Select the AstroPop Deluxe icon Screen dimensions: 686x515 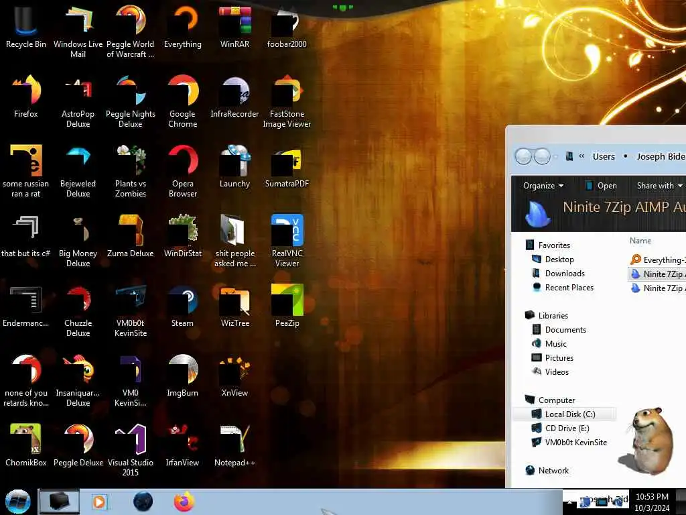[78, 102]
